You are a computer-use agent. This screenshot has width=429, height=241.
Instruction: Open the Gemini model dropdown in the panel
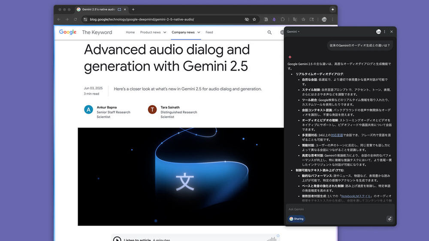293,32
